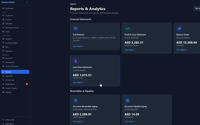View Report link for Trial Balance
Viewport: 200px width, 125px height.
pyautogui.click(x=79, y=46)
